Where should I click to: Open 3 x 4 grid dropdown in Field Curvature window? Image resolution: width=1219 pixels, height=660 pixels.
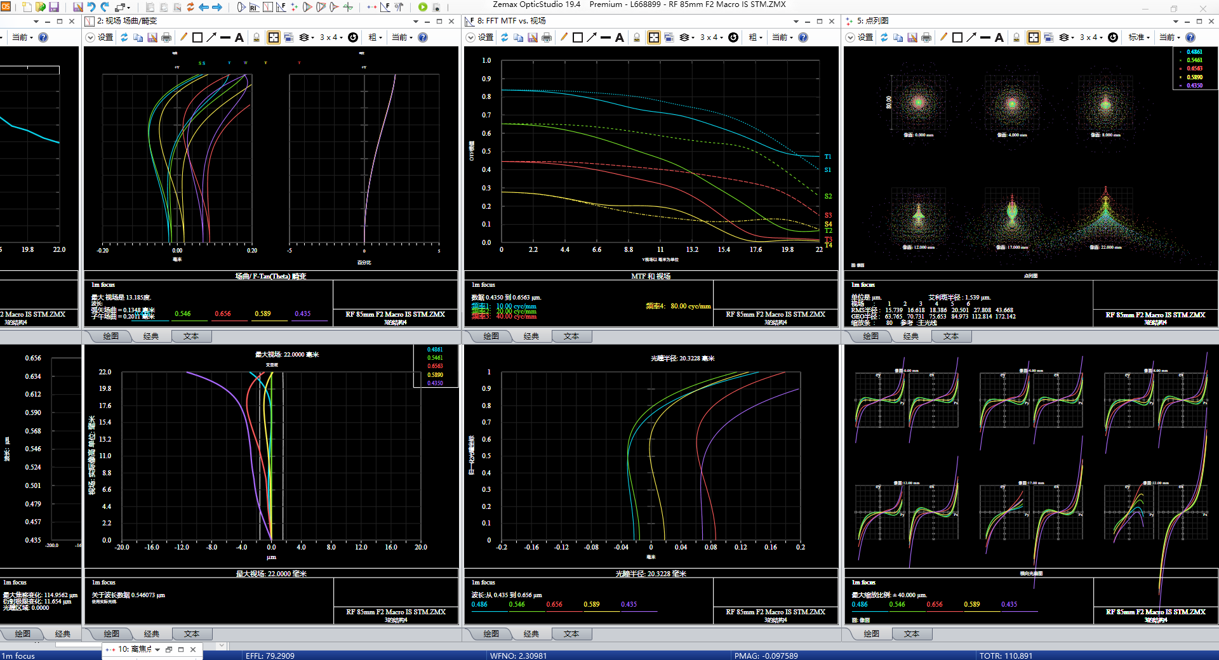[x=331, y=37]
